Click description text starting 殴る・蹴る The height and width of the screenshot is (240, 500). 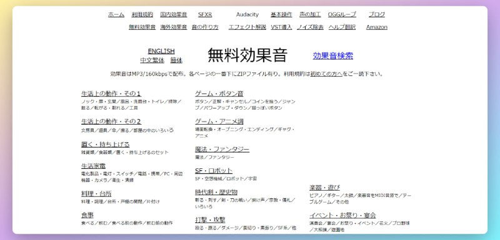tap(246, 228)
